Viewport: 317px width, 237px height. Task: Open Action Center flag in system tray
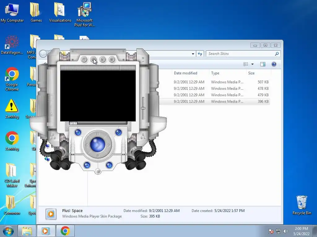[x=271, y=231]
